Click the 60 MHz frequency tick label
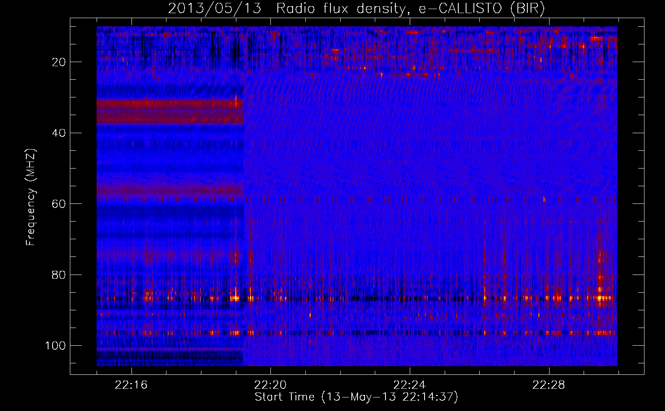Image resolution: width=665 pixels, height=411 pixels. 59,204
